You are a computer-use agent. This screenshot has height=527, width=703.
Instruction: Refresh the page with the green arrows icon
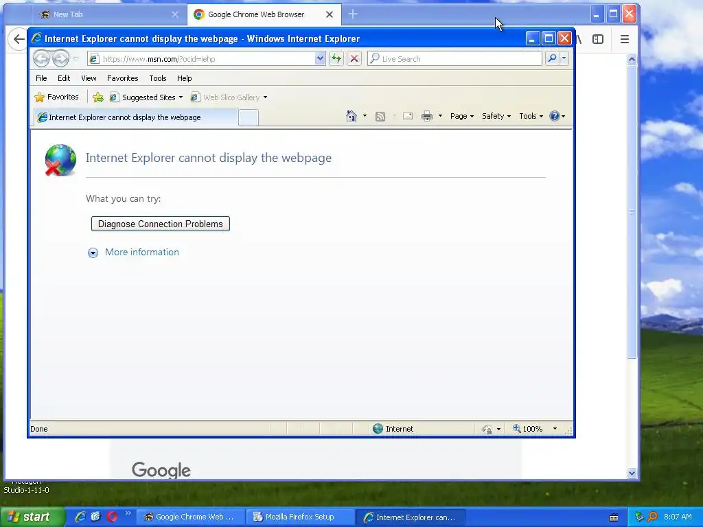(336, 59)
